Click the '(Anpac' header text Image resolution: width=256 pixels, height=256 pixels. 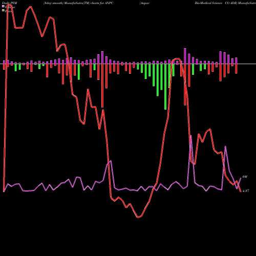tap(144, 3)
